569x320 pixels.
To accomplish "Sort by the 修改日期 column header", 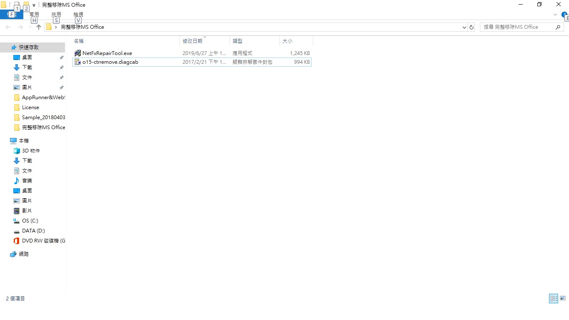I will point(205,41).
